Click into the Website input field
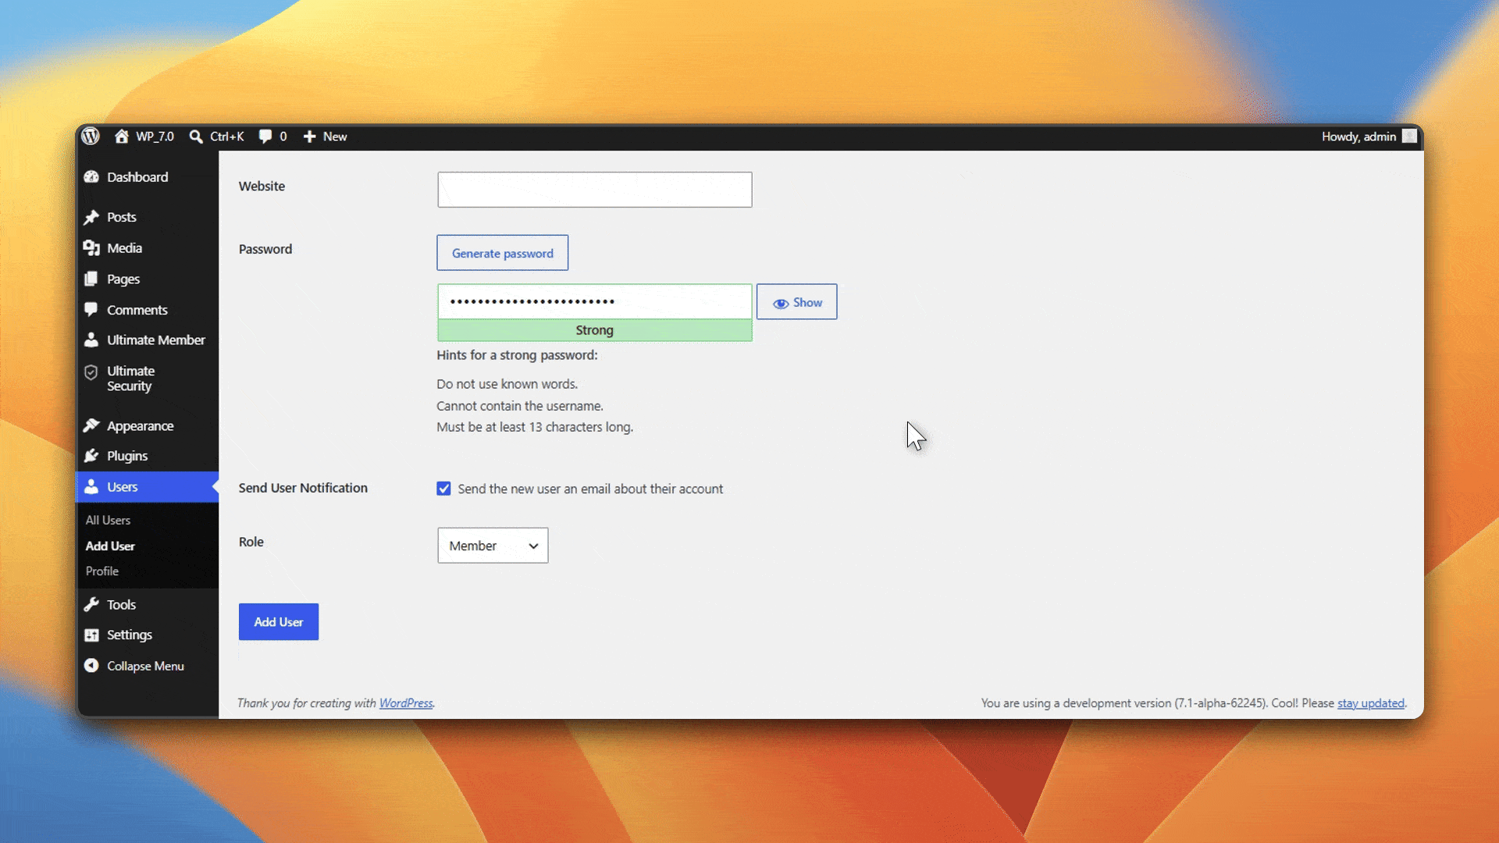Viewport: 1499px width, 843px height. (x=594, y=190)
